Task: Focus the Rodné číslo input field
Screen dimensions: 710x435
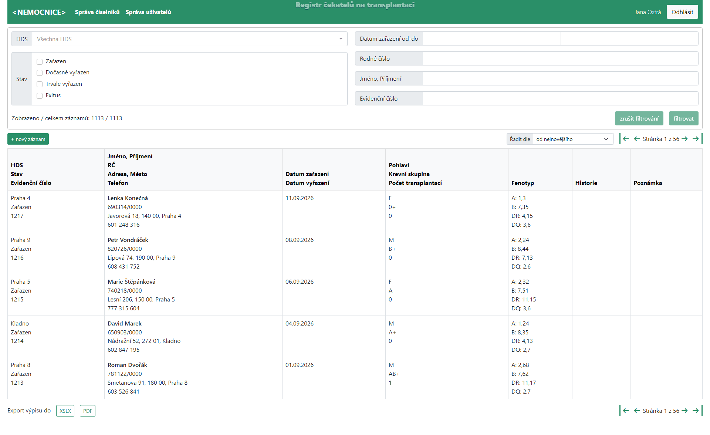Action: tap(560, 58)
